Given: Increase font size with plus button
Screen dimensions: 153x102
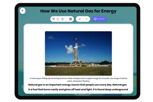Looking at the screenshot, I should coord(62,19).
